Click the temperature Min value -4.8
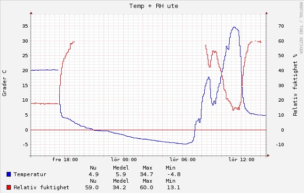The image size is (304, 193). (x=173, y=174)
